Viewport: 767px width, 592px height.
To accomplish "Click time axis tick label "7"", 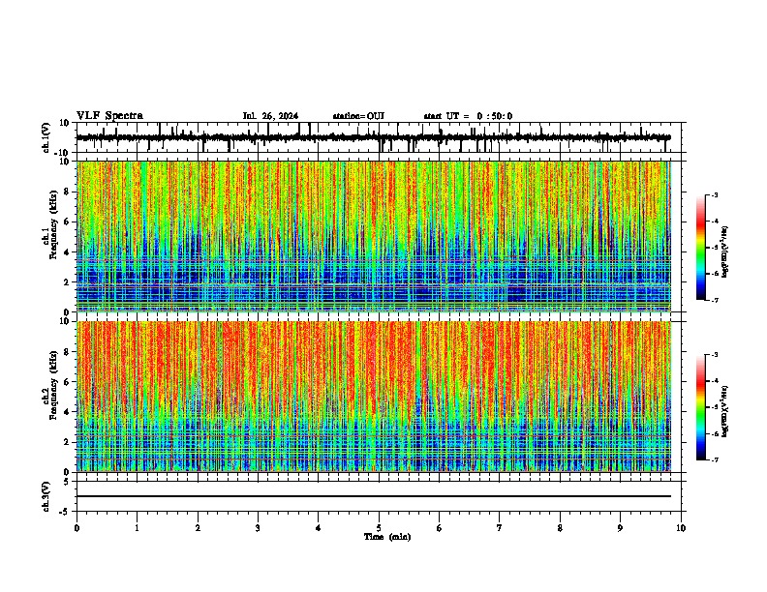I will [500, 528].
